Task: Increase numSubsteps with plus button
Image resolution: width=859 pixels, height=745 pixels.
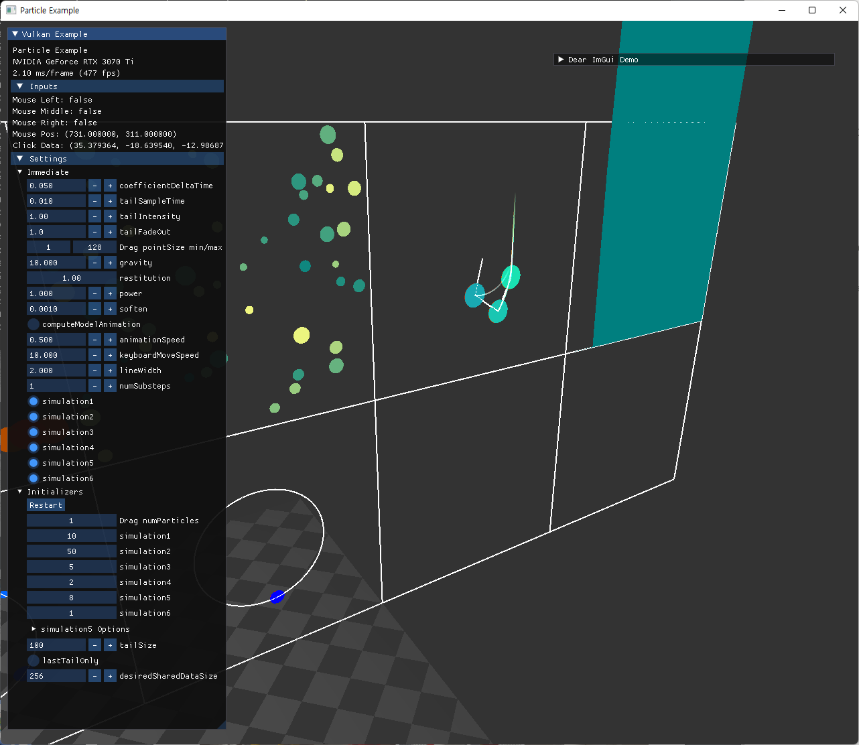Action: [x=110, y=386]
